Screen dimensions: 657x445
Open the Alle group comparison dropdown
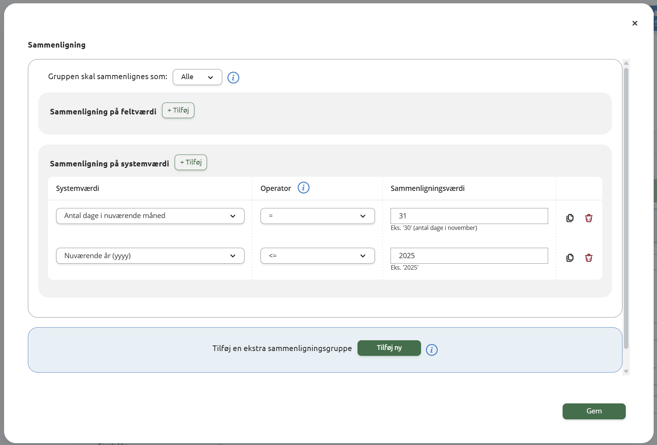point(197,77)
